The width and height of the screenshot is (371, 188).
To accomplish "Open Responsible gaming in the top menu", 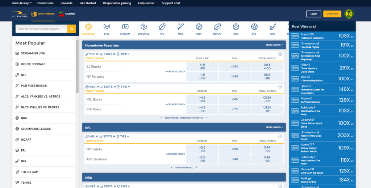I will [117, 3].
